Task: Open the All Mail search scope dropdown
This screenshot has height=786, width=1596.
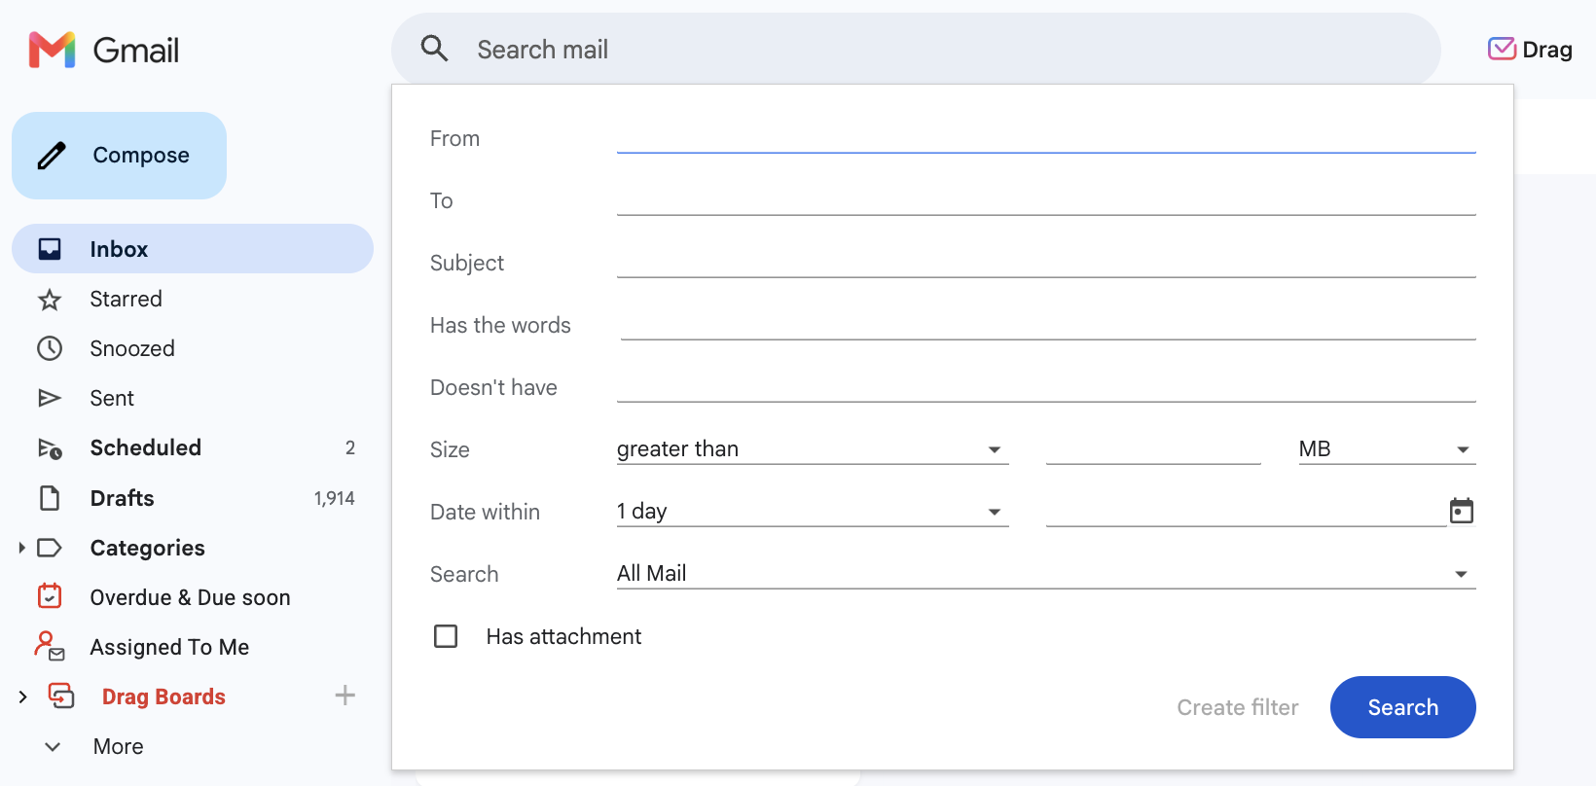Action: 1046,574
